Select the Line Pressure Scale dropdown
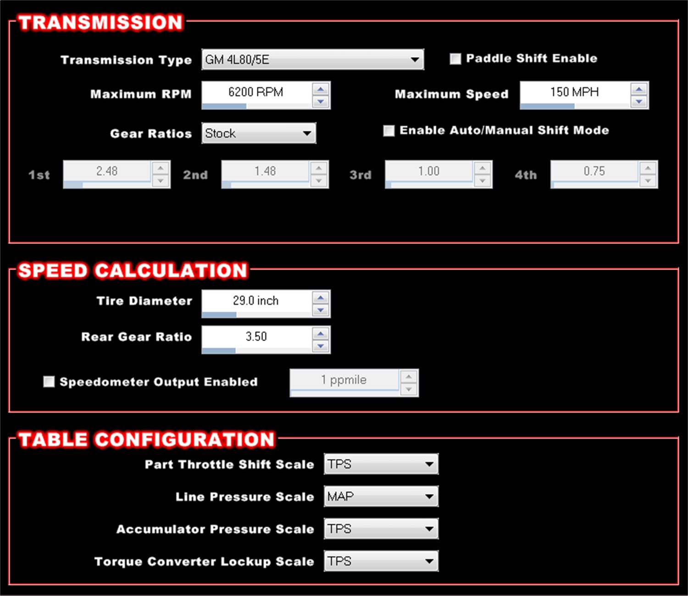The width and height of the screenshot is (688, 596). click(x=381, y=497)
